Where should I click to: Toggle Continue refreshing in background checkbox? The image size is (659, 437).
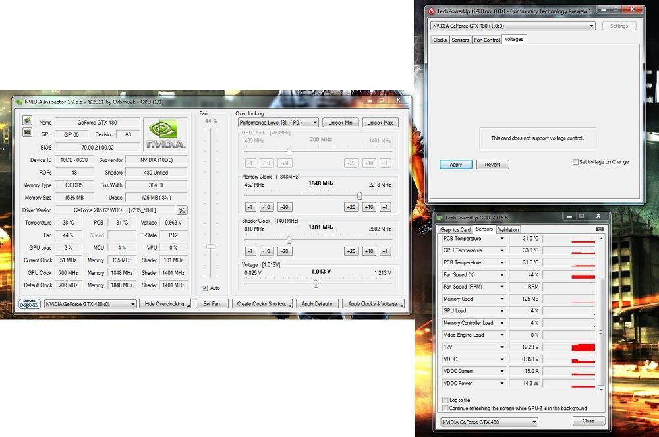click(x=445, y=408)
